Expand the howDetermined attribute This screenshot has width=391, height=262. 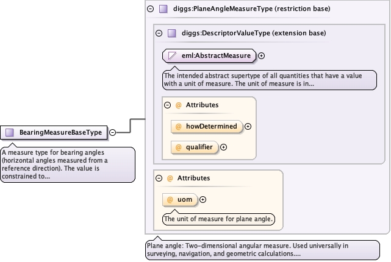point(248,126)
